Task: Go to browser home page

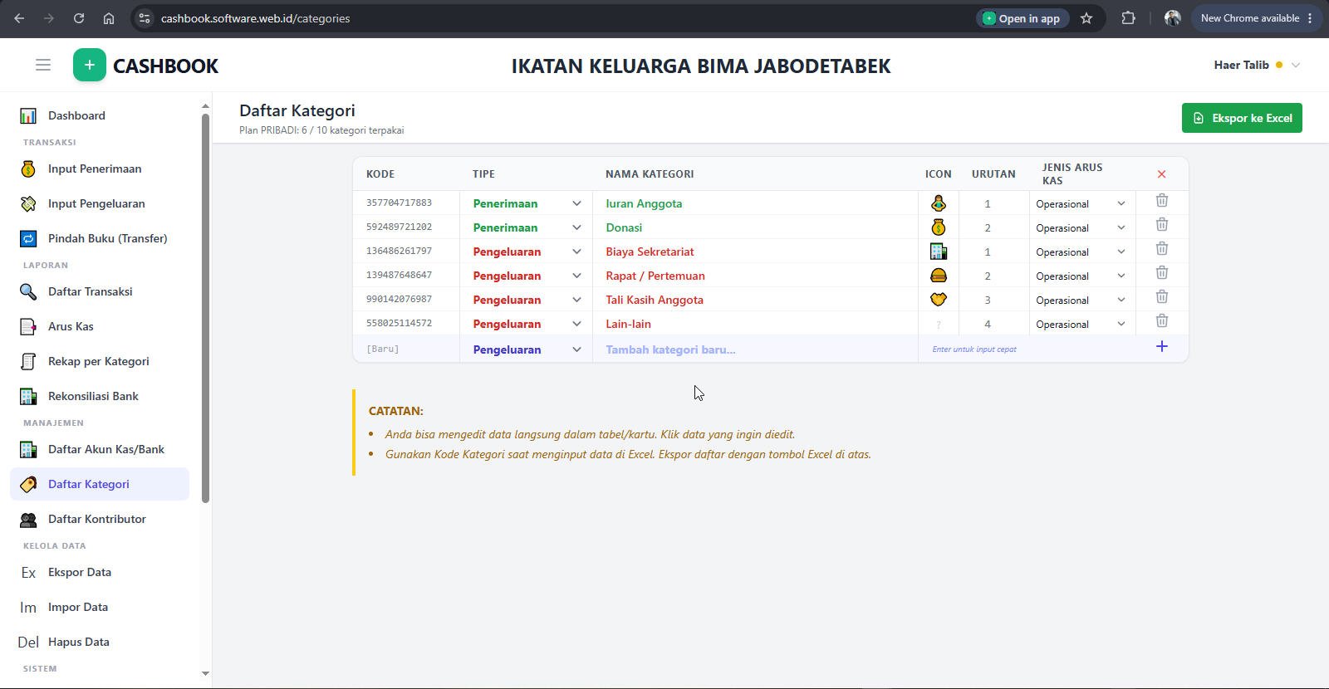Action: pos(109,18)
